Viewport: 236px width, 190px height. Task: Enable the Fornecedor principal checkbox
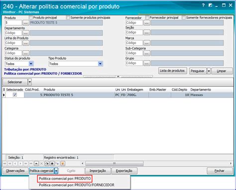(147, 17)
